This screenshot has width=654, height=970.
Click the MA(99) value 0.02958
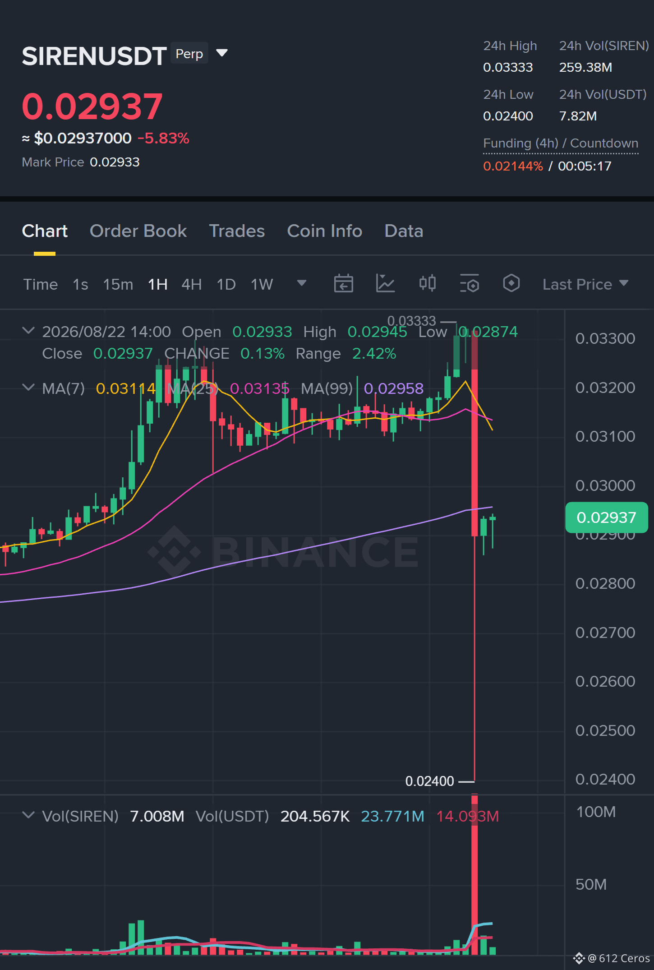(x=394, y=388)
